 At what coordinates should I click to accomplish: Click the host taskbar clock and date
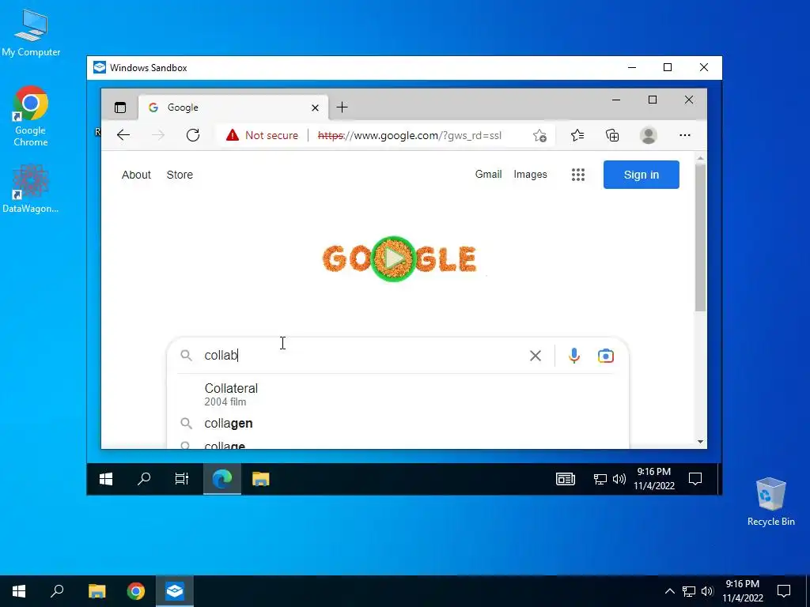pos(742,591)
